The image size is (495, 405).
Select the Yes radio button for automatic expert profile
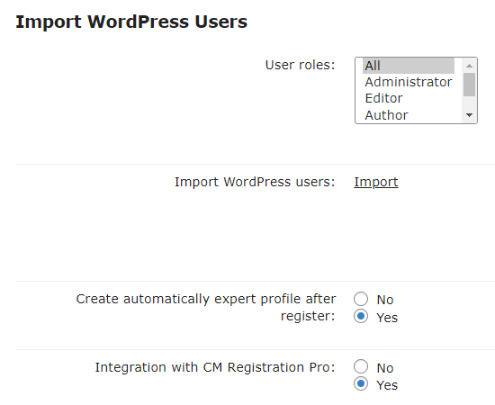click(361, 316)
